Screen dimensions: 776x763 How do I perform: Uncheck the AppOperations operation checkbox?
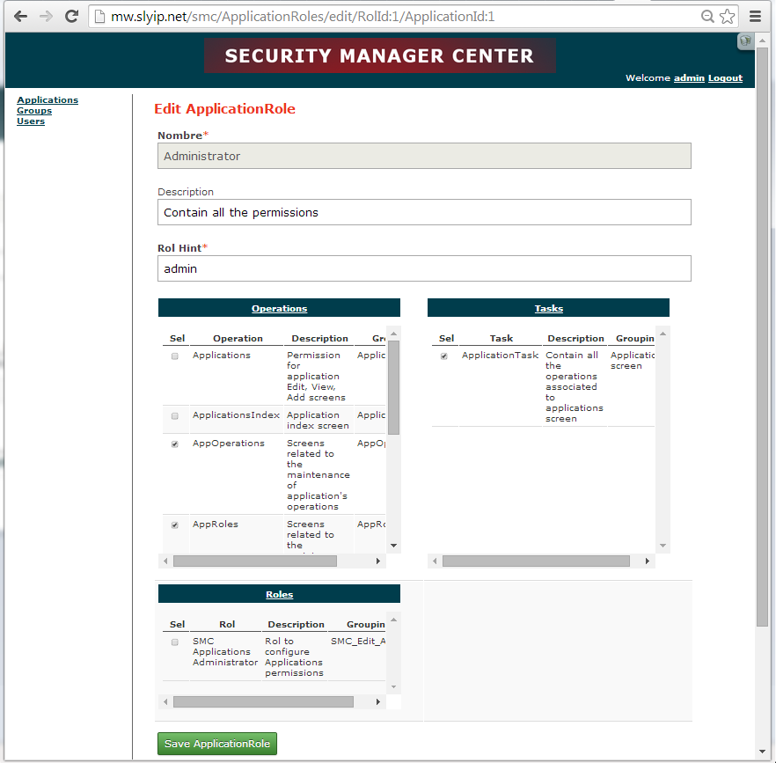coord(174,444)
